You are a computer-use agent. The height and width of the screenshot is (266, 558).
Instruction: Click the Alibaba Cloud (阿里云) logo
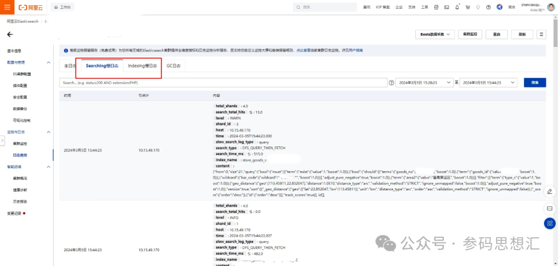[x=32, y=7]
